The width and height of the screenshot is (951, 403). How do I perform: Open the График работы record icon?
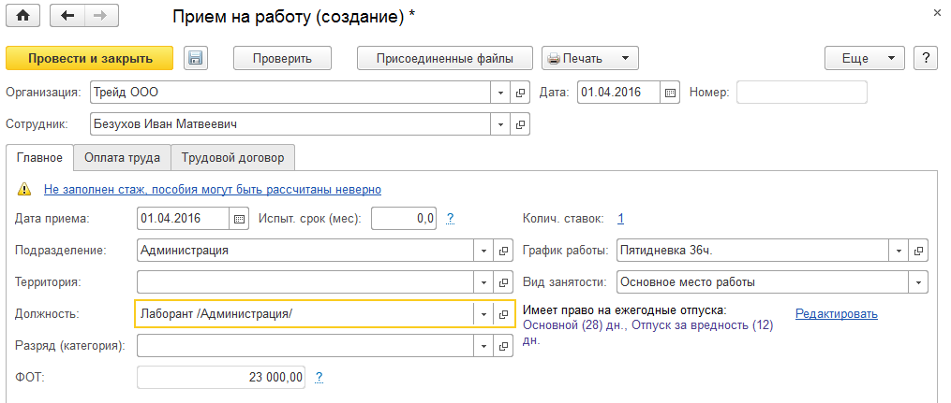point(919,251)
